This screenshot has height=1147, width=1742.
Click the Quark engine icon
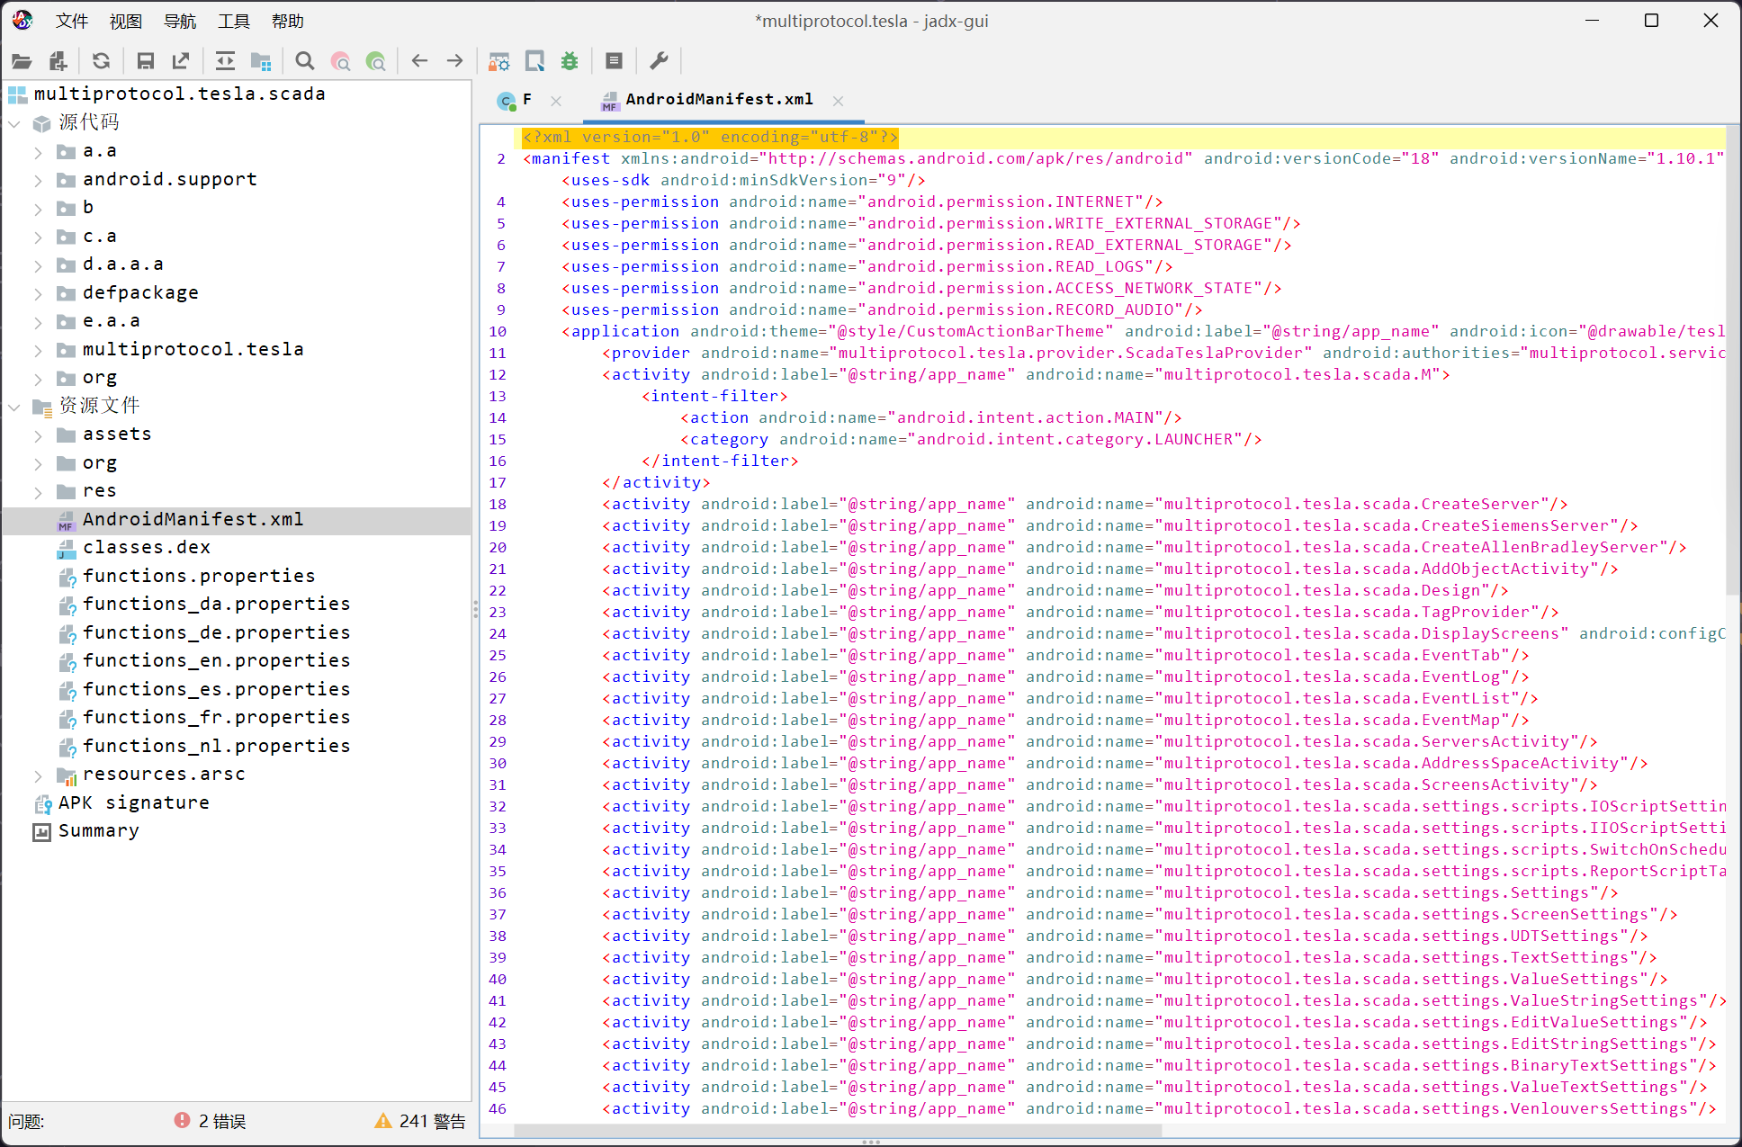534,61
